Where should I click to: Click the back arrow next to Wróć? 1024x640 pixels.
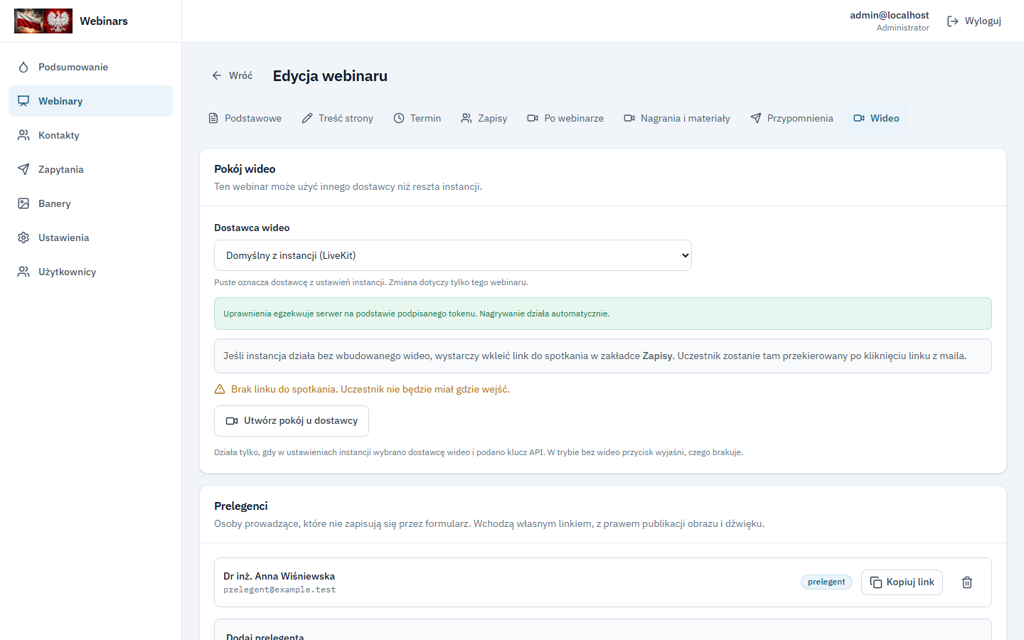[x=217, y=75]
